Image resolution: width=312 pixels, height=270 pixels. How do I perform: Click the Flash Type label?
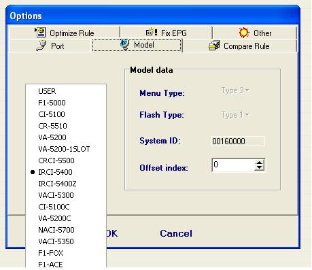point(162,115)
